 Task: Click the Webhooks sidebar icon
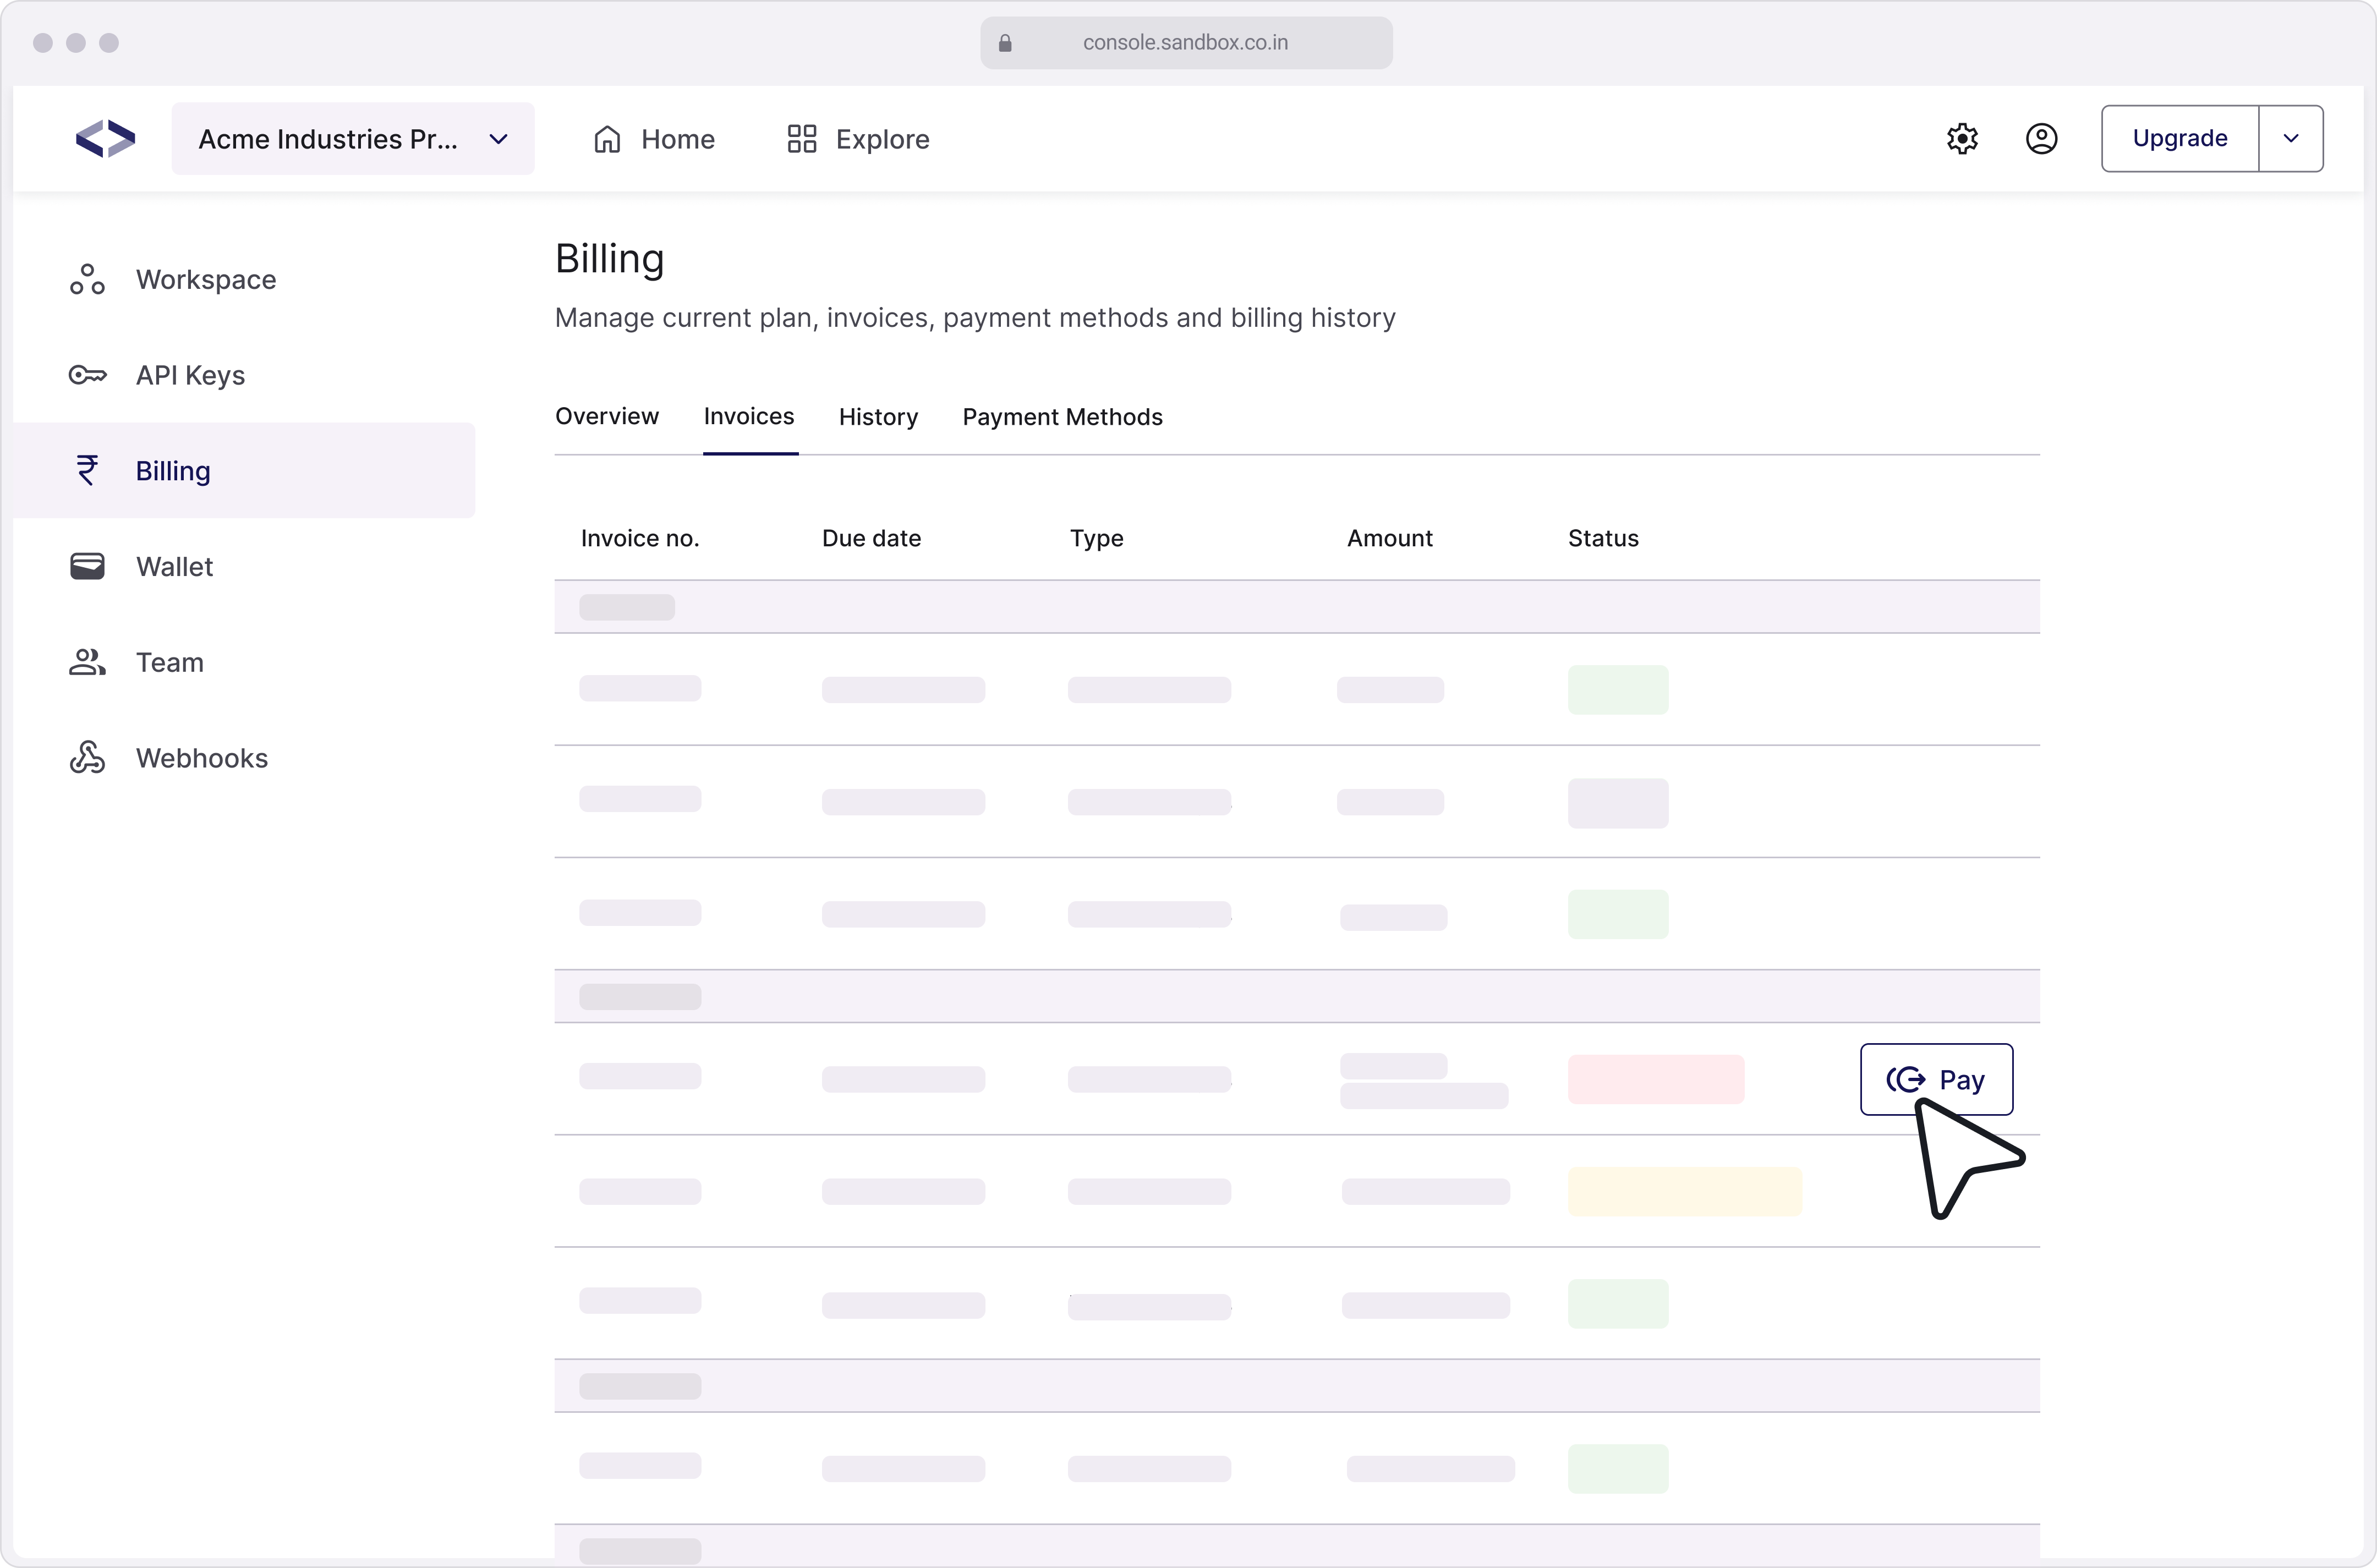(87, 758)
